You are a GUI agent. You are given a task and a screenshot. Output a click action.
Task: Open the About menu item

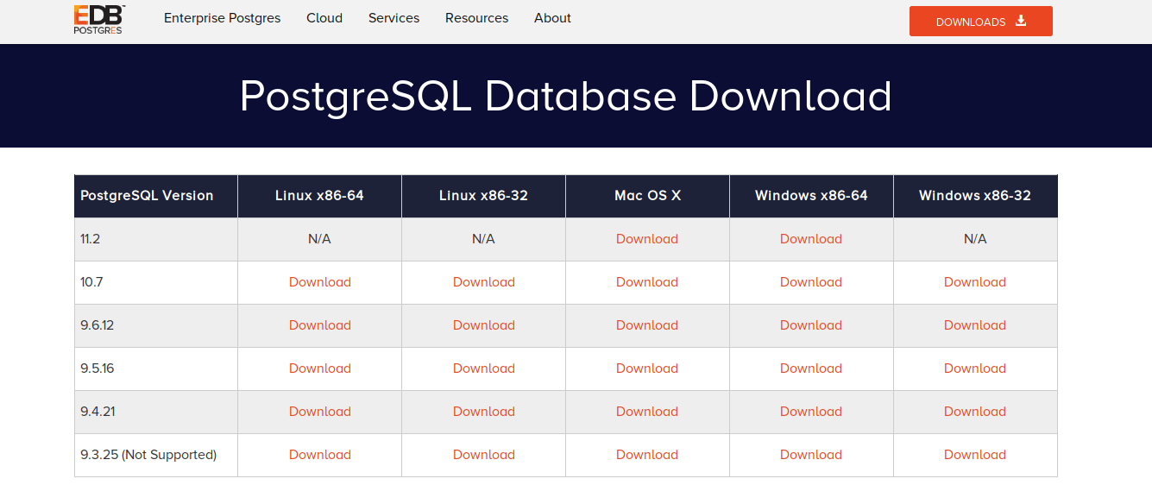point(552,18)
